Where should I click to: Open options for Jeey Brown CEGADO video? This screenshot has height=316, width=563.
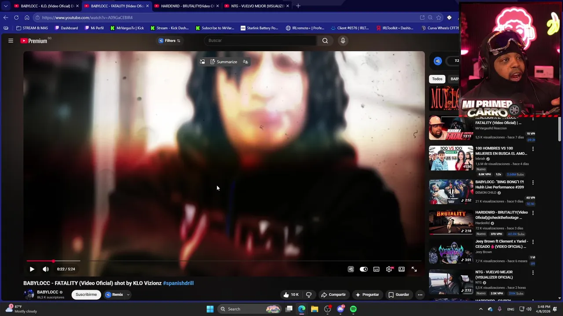(533, 242)
